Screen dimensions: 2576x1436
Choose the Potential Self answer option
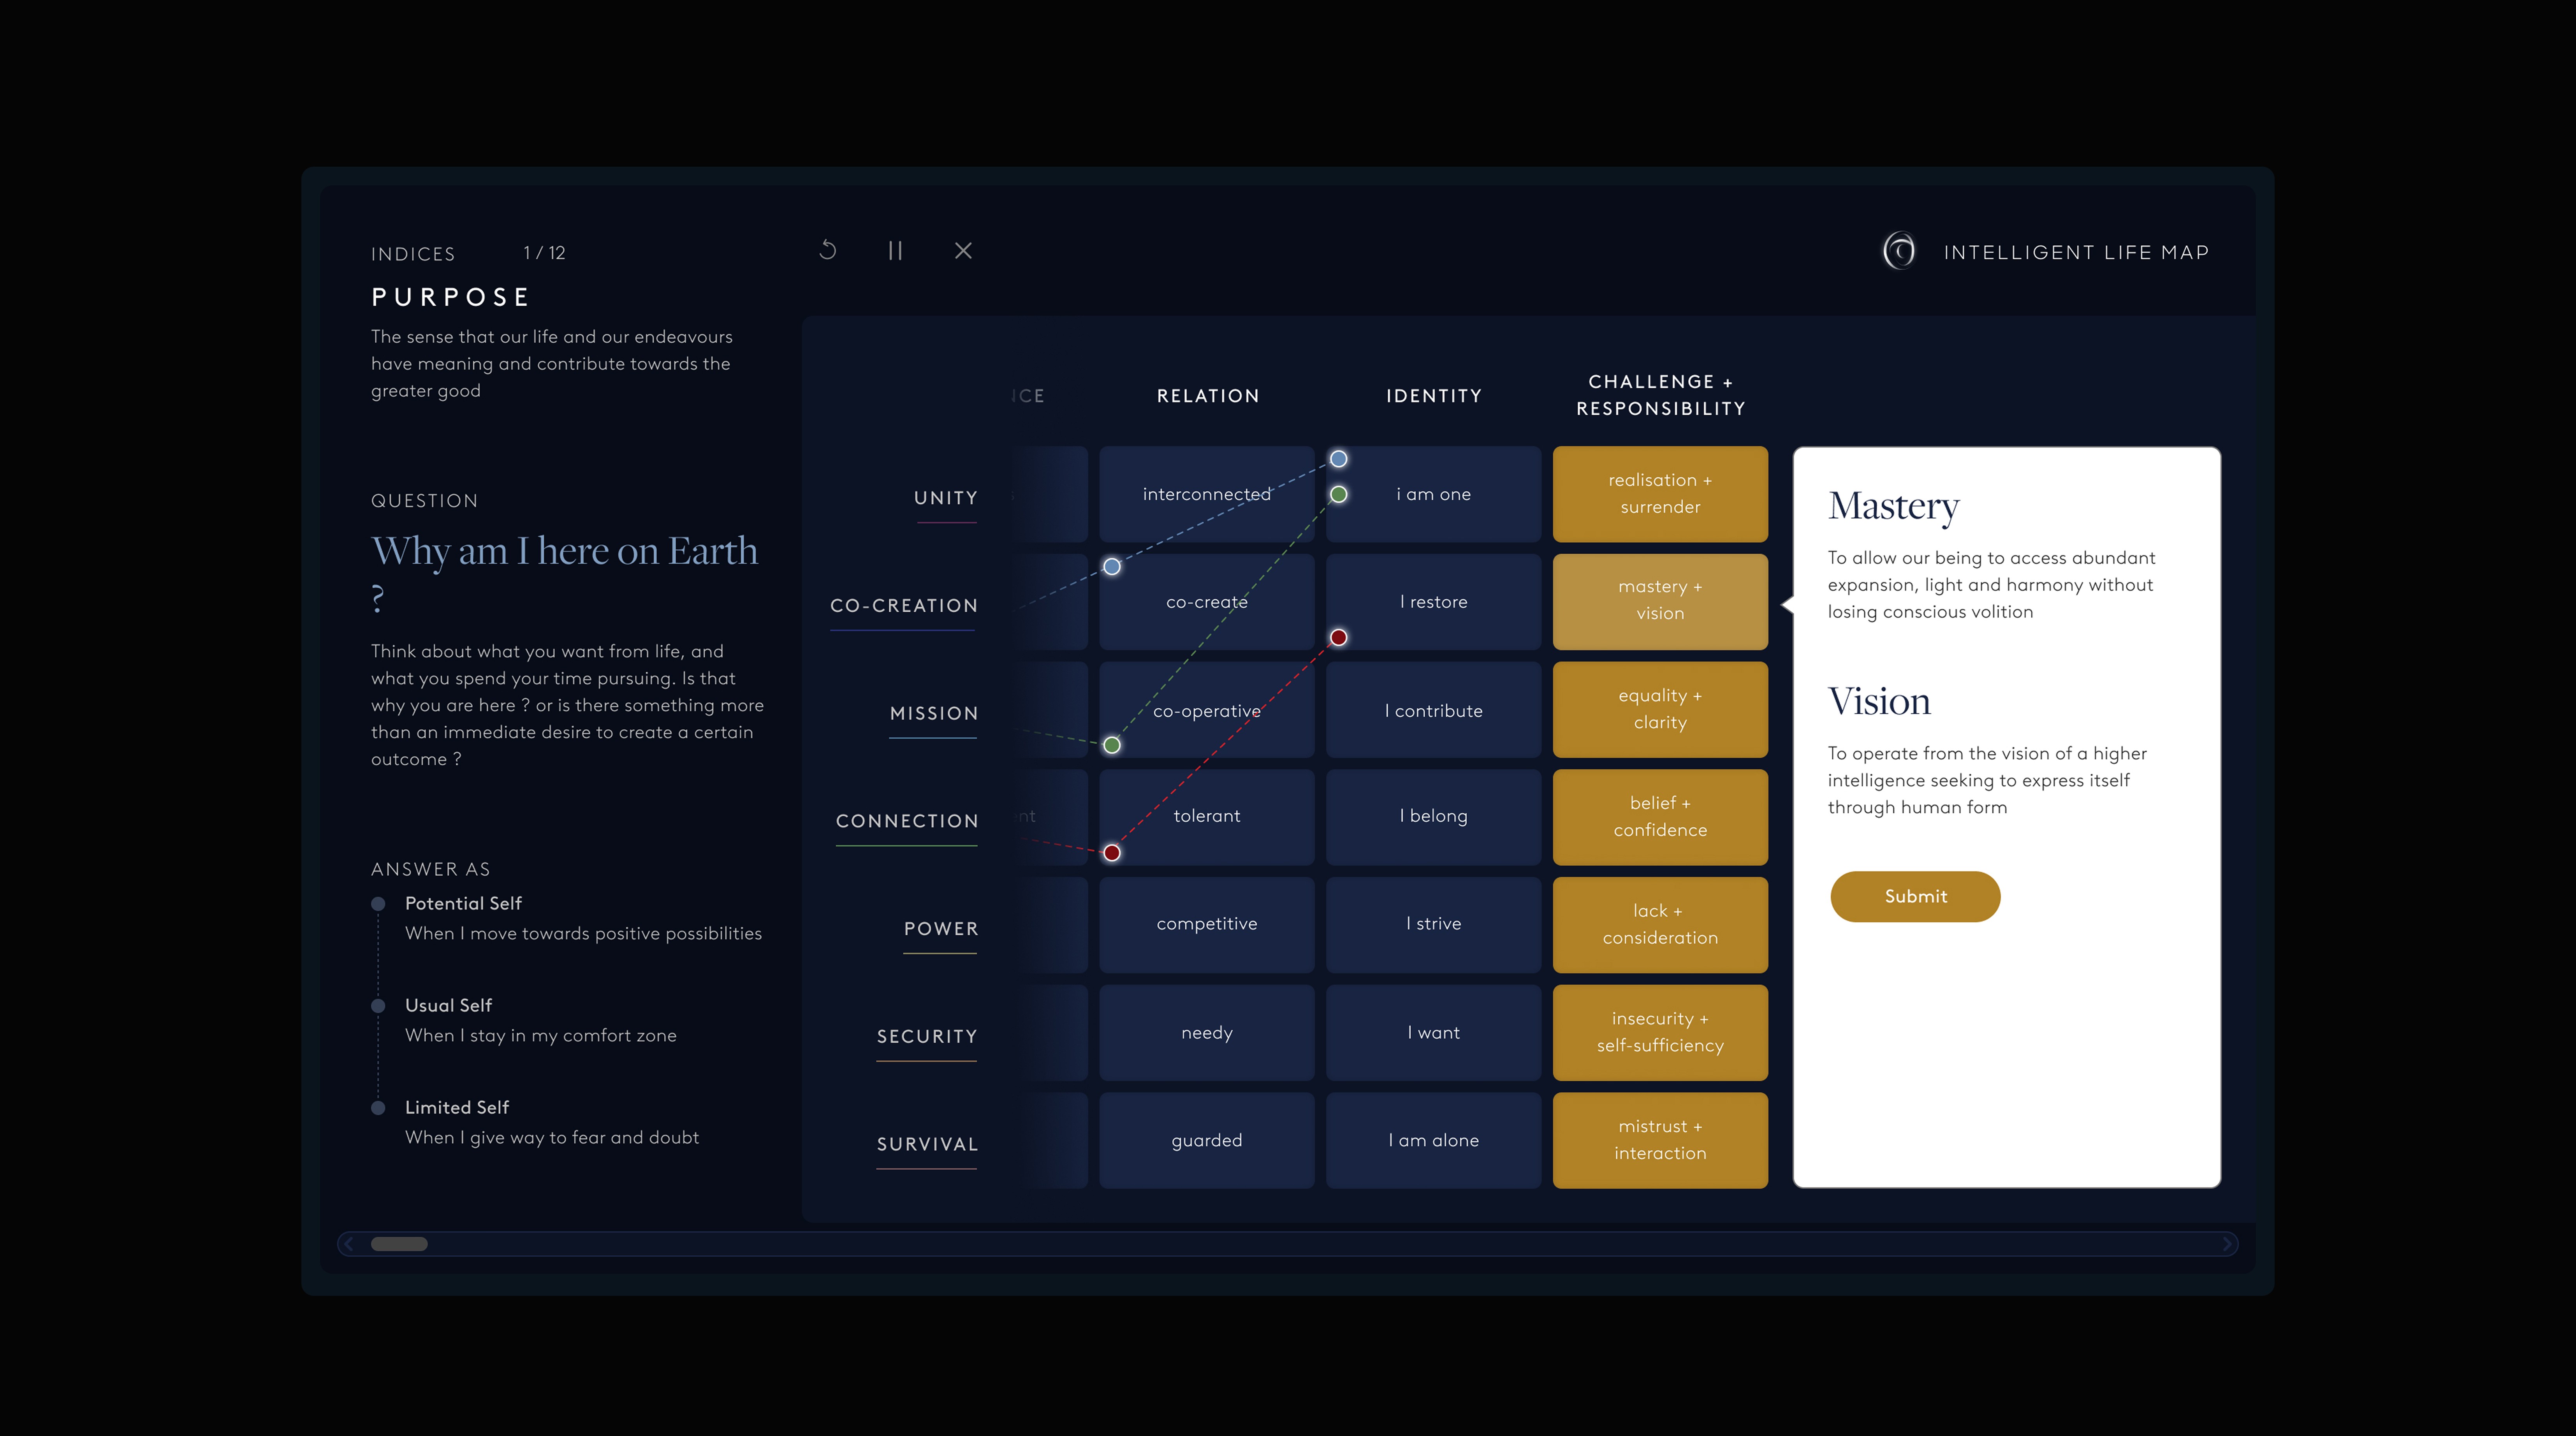pyautogui.click(x=463, y=903)
